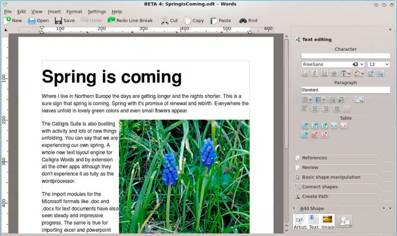Collapse the Add Shape docker

point(293,209)
